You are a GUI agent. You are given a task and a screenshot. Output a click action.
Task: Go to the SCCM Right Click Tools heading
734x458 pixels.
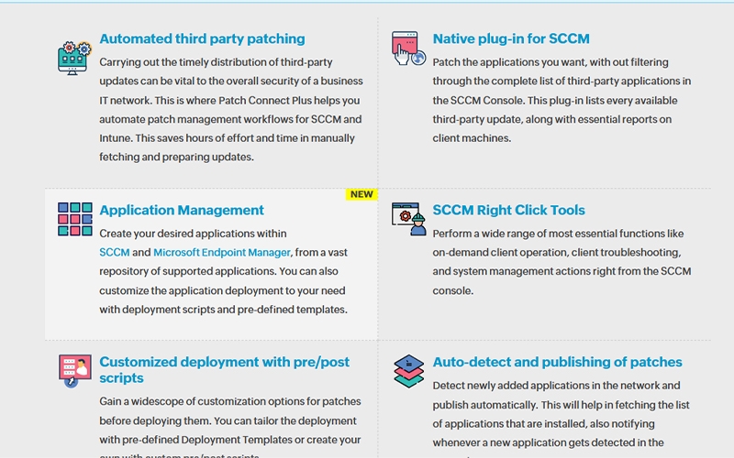click(508, 210)
